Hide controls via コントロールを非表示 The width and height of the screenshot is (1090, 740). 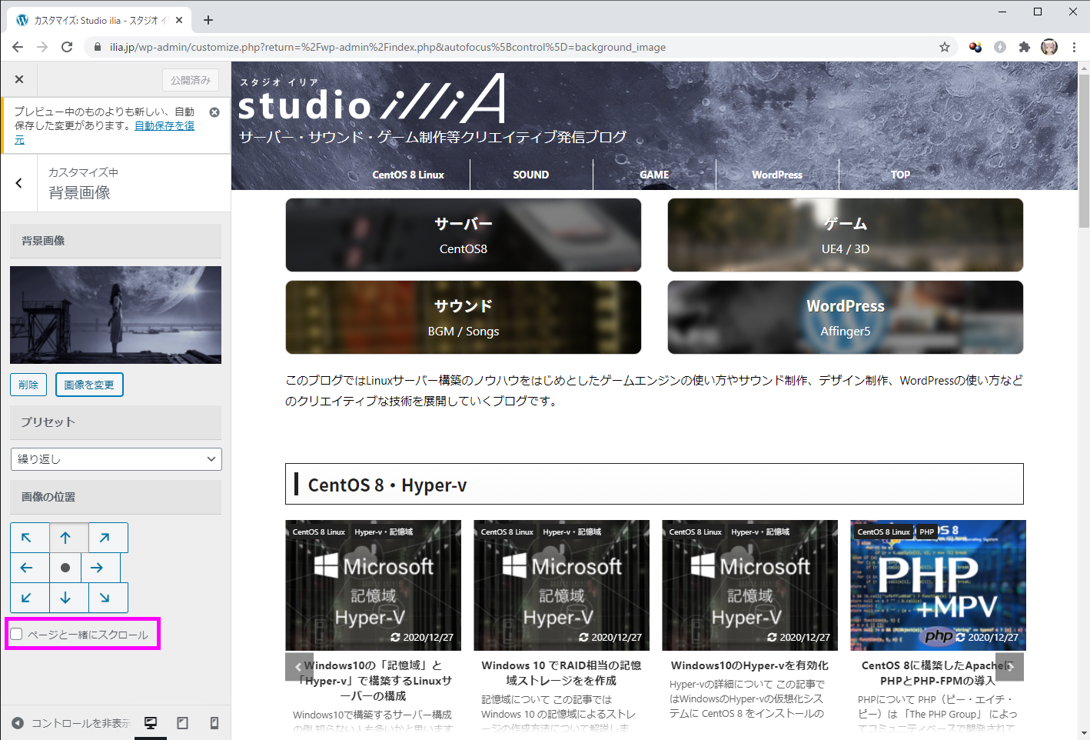pyautogui.click(x=71, y=723)
